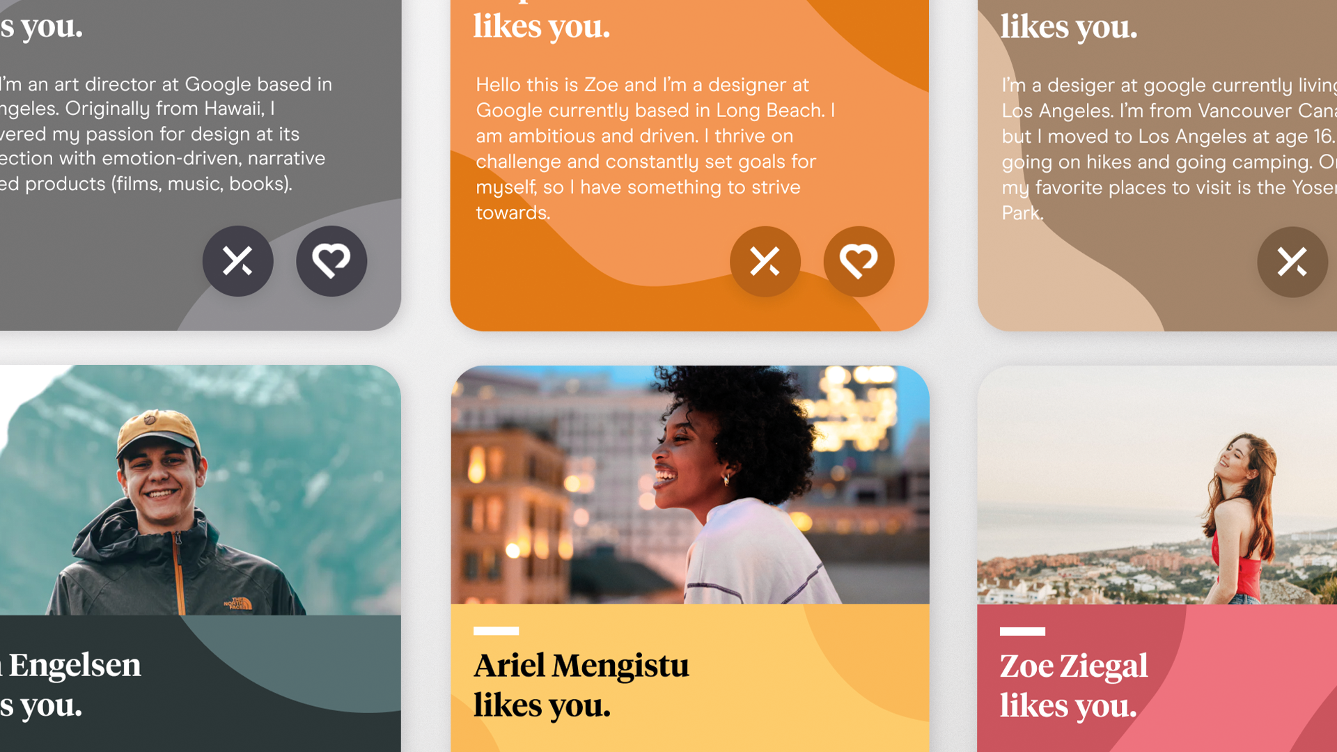Select 'Ariel Mengistu likes you.' heading
Screen dimensions: 1337x752
(581, 685)
